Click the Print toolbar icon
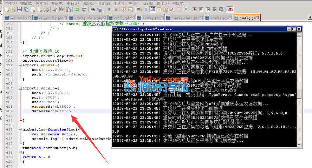 pos(46,9)
